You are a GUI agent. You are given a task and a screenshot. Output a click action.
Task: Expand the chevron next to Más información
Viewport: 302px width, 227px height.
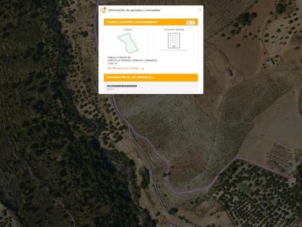coord(143,68)
